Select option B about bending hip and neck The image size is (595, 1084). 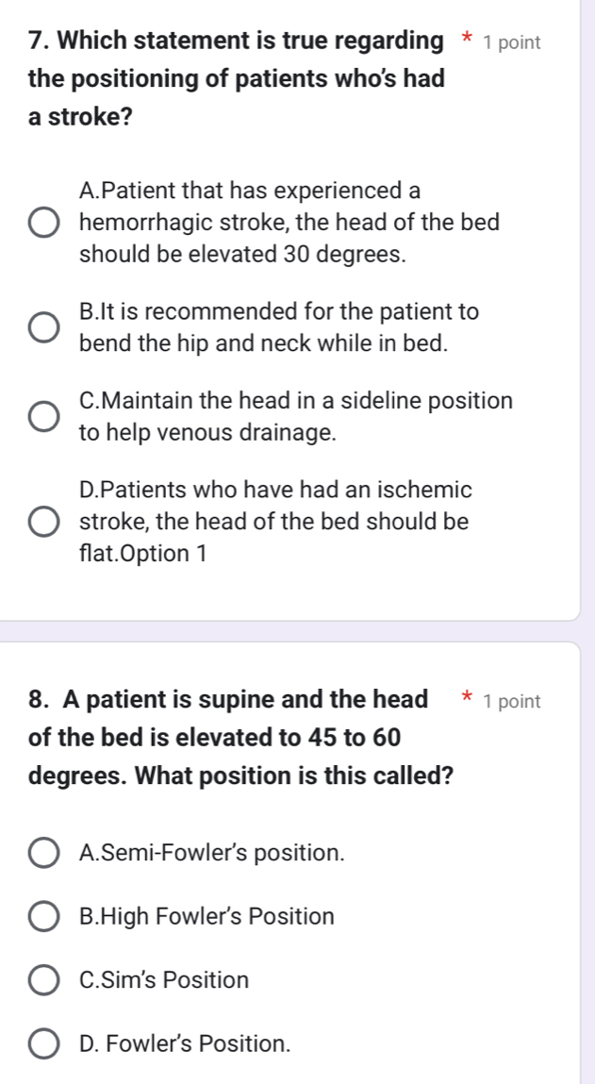41,327
